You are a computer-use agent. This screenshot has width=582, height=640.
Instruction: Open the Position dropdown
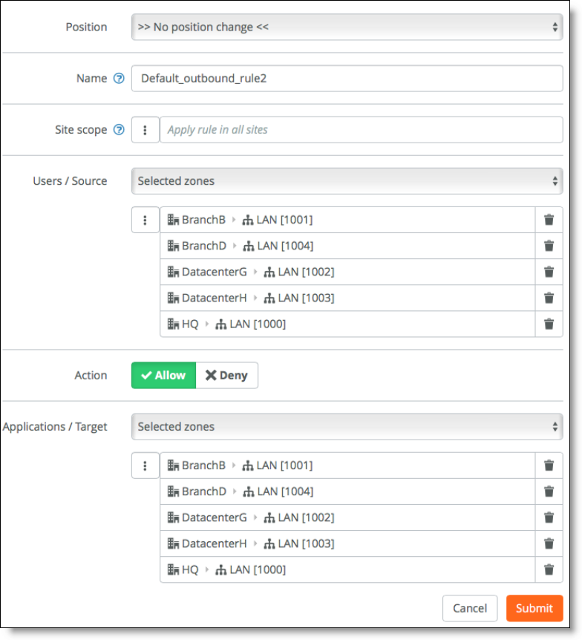347,27
